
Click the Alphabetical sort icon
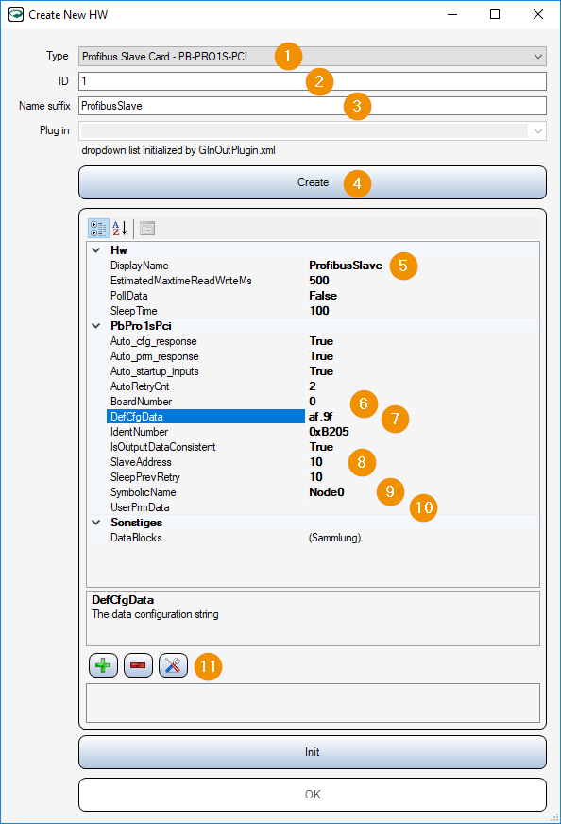[120, 229]
